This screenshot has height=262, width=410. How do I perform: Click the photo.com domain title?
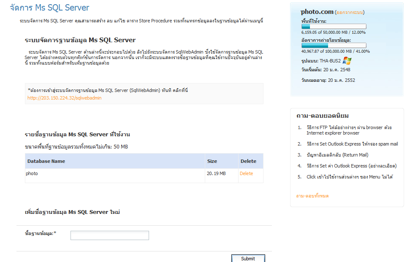tap(317, 12)
